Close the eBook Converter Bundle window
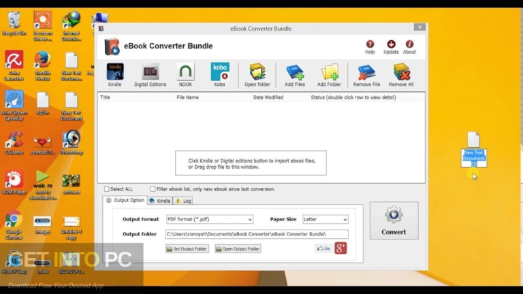 coord(419,27)
